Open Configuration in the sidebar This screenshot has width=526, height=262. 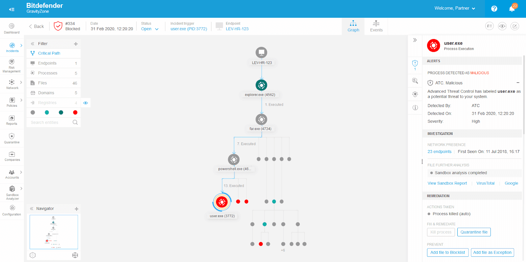point(12,210)
